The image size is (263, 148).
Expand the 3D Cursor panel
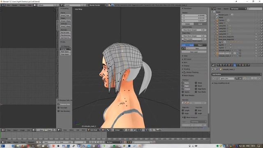(x=187, y=59)
